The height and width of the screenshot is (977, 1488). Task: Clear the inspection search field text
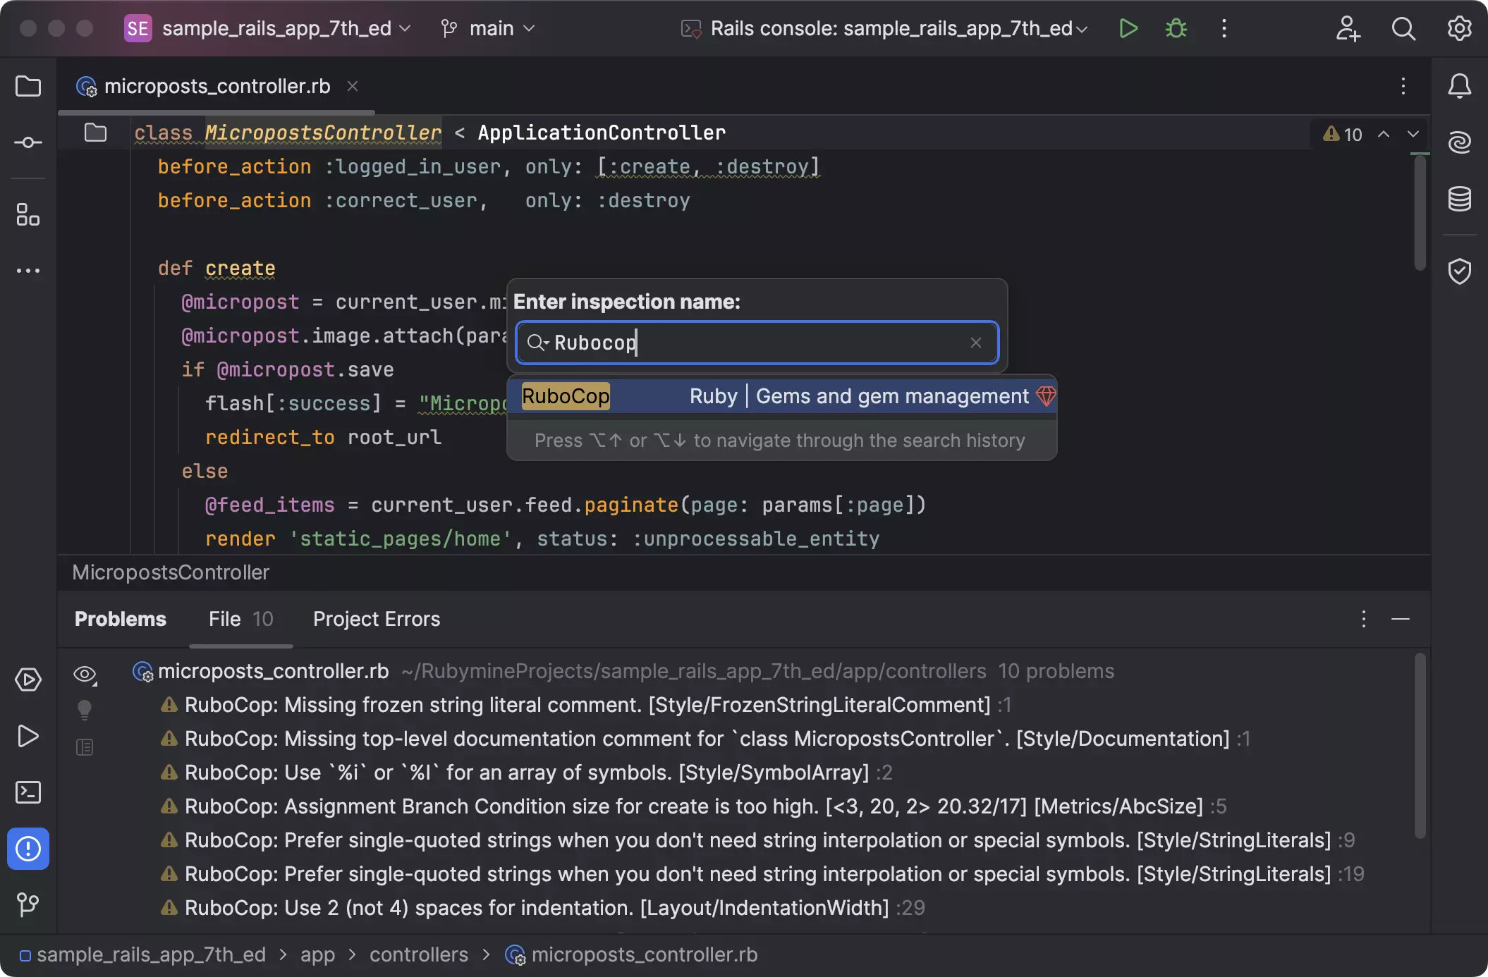tap(975, 343)
